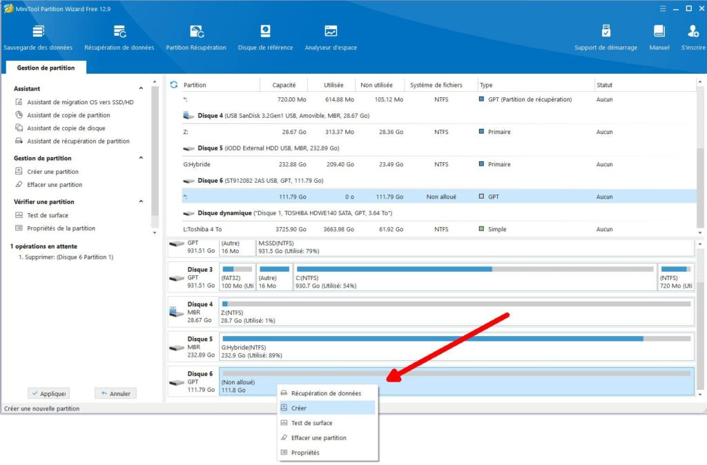This screenshot has width=707, height=465.
Task: Select the 1 opérations en attente heading
Action: click(43, 246)
